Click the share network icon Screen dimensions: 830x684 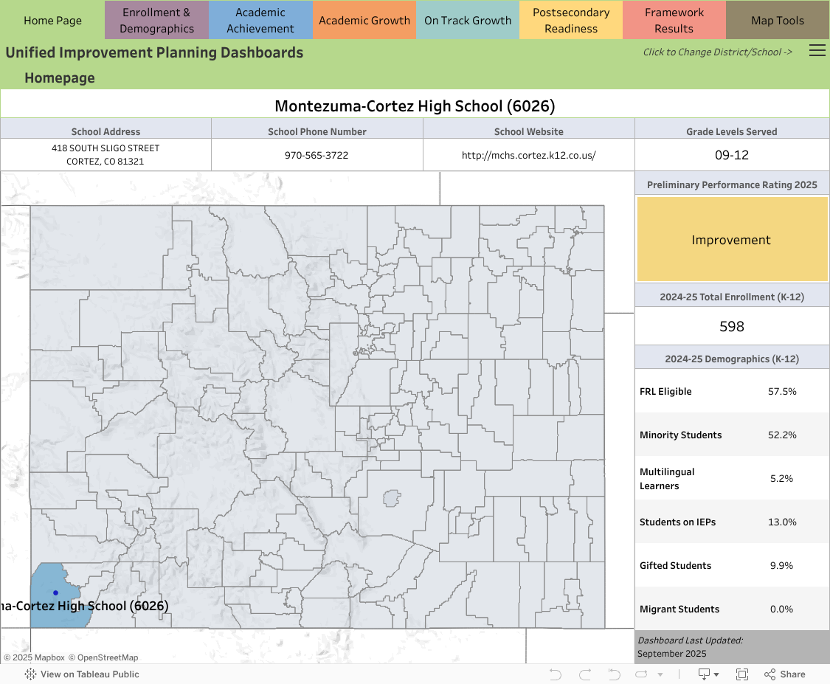(770, 674)
